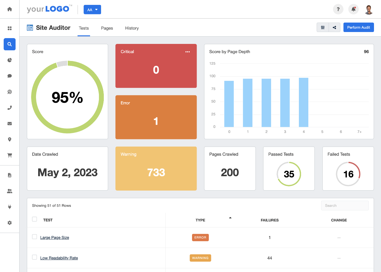Click the May 2, 2023 crawl date

67,173
